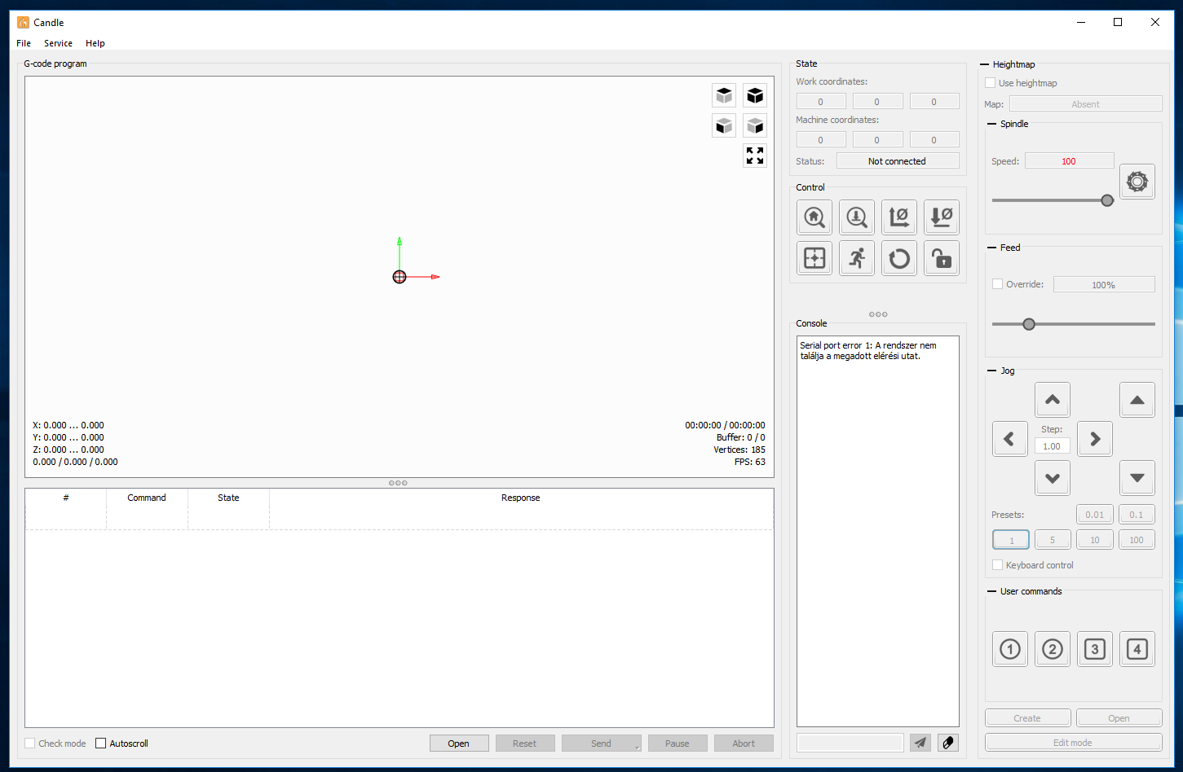Enable feed Override

(x=997, y=284)
